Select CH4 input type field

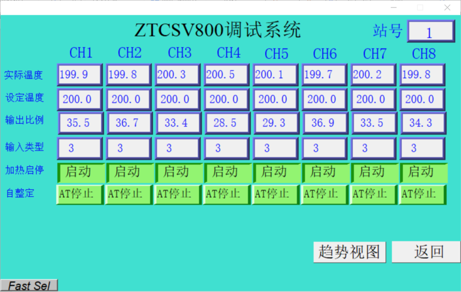(227, 148)
